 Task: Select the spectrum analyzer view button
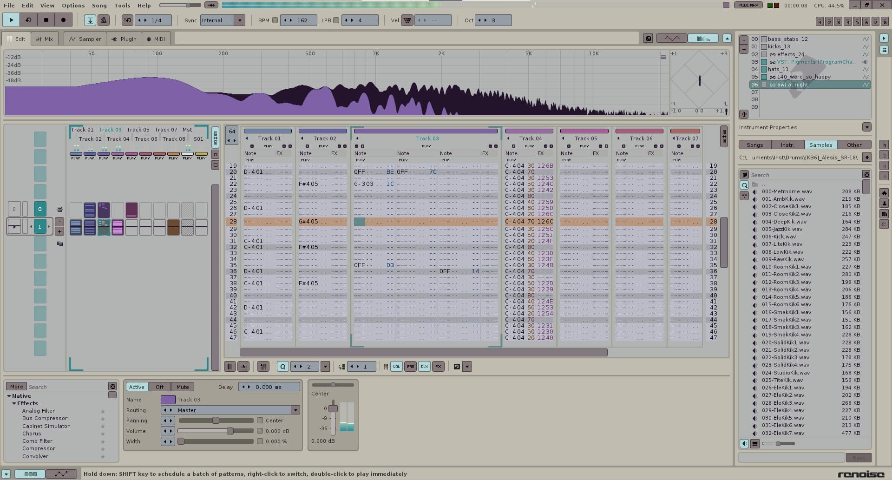703,38
